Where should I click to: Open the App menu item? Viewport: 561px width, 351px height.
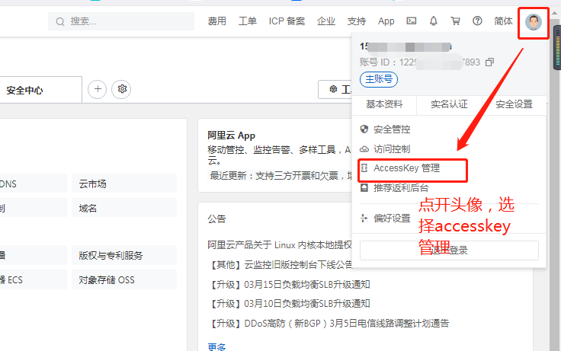coord(386,21)
